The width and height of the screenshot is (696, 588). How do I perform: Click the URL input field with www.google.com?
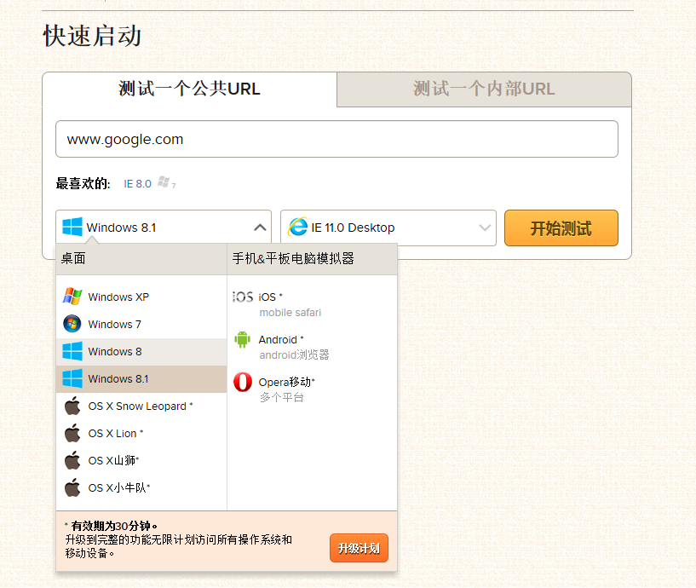click(336, 139)
